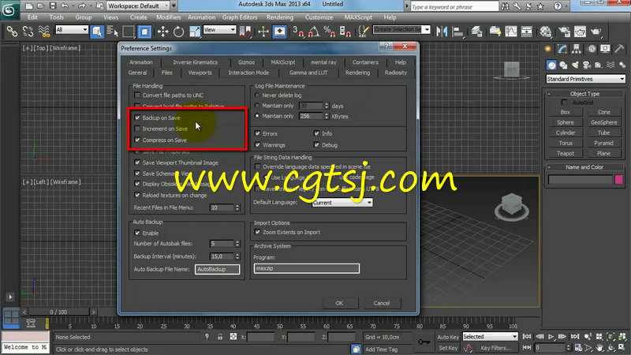Toggle Save Viewport Thumbnail Image checkbox
The image size is (631, 355).
coord(137,163)
